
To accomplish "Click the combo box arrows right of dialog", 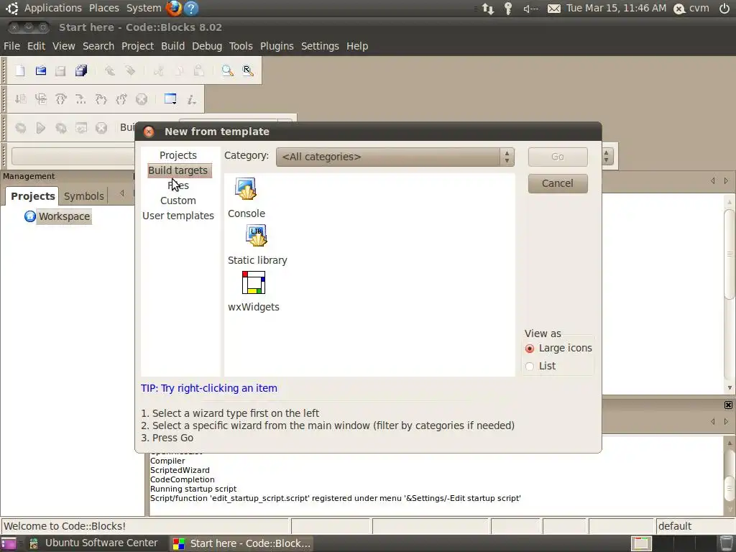I will tap(607, 156).
